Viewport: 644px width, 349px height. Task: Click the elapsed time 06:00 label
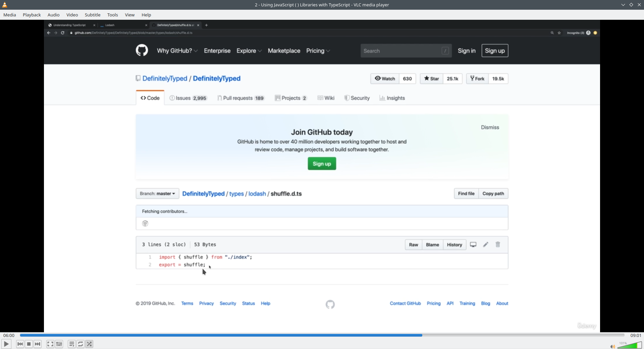[x=9, y=335]
